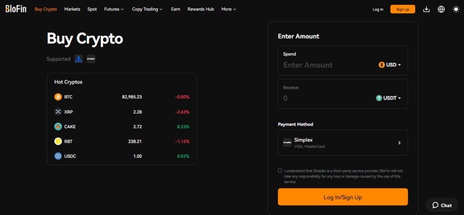Click the Sign up button
The width and height of the screenshot is (464, 215).
pos(402,9)
